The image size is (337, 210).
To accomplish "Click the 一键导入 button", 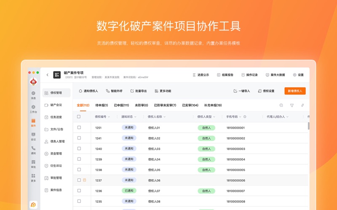I will tap(242, 91).
